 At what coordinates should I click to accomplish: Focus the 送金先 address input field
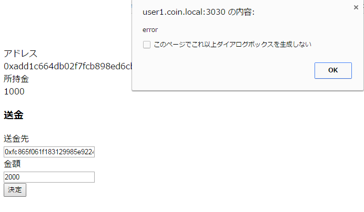coord(49,152)
